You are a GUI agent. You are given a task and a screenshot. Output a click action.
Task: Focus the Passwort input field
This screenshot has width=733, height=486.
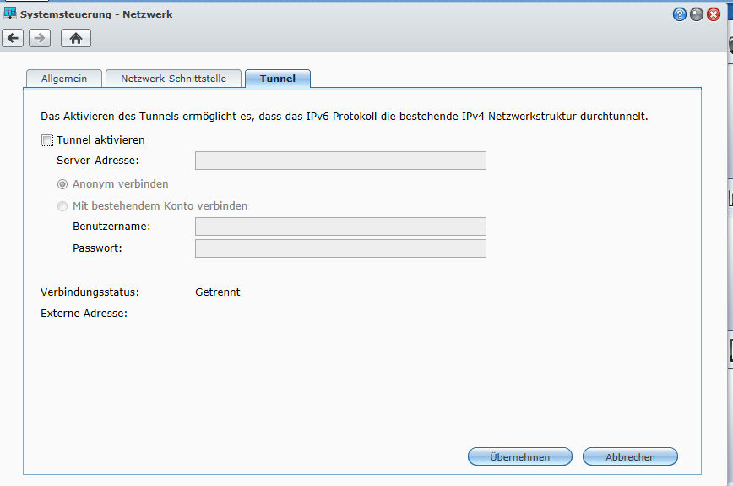pos(340,248)
